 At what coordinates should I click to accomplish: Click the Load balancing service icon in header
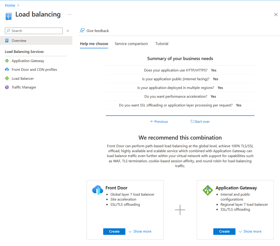(9, 16)
